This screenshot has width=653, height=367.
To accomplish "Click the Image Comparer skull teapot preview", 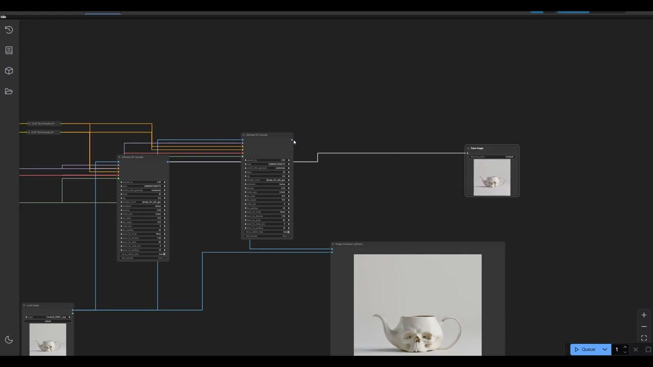I will pos(418,305).
